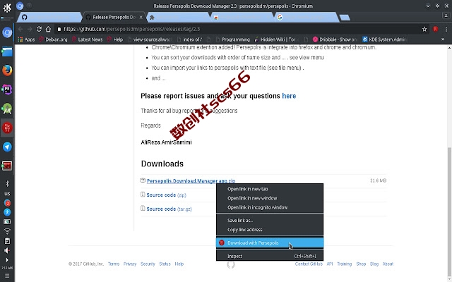Open a new tab
The height and width of the screenshot is (282, 452).
[345, 18]
